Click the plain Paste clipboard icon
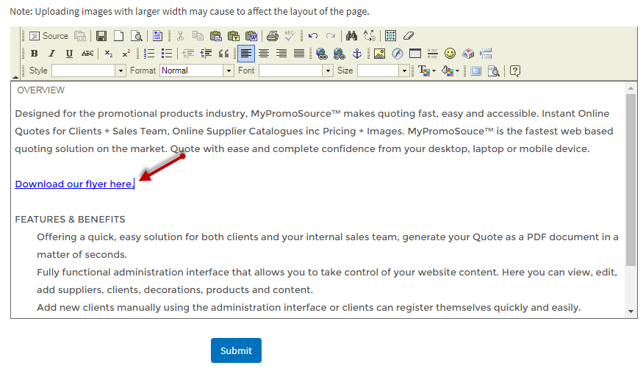Screen dimensions: 643x371 tap(216, 36)
